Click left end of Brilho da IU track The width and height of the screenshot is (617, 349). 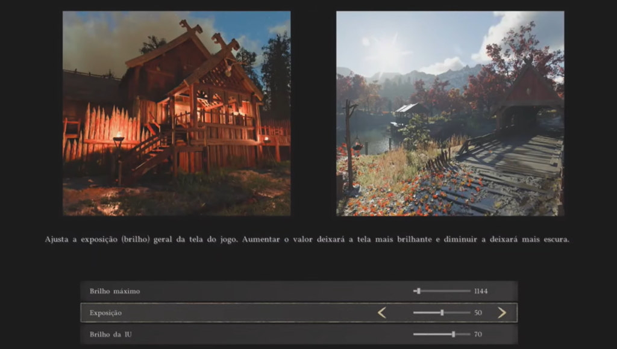click(x=415, y=335)
